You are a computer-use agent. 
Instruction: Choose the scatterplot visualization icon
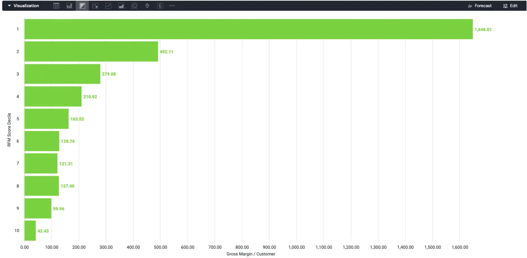(x=95, y=6)
